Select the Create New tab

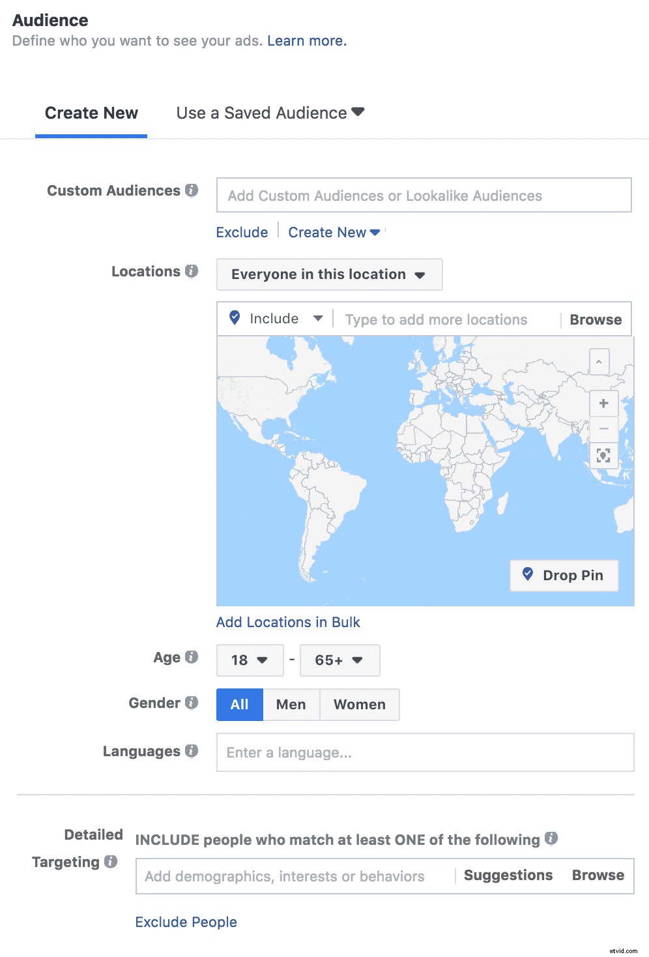point(91,113)
